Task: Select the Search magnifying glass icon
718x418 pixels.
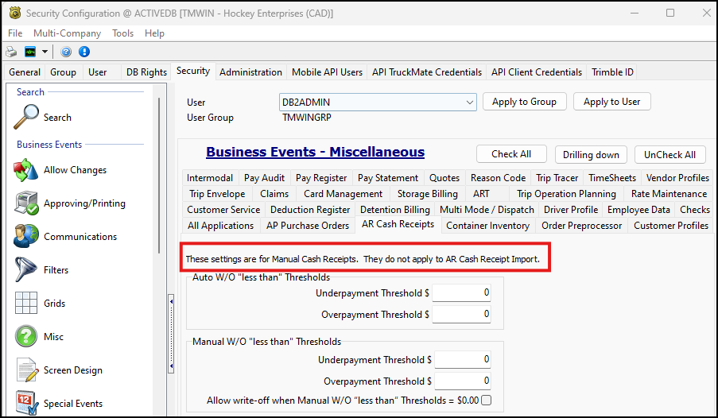Action: [x=26, y=118]
